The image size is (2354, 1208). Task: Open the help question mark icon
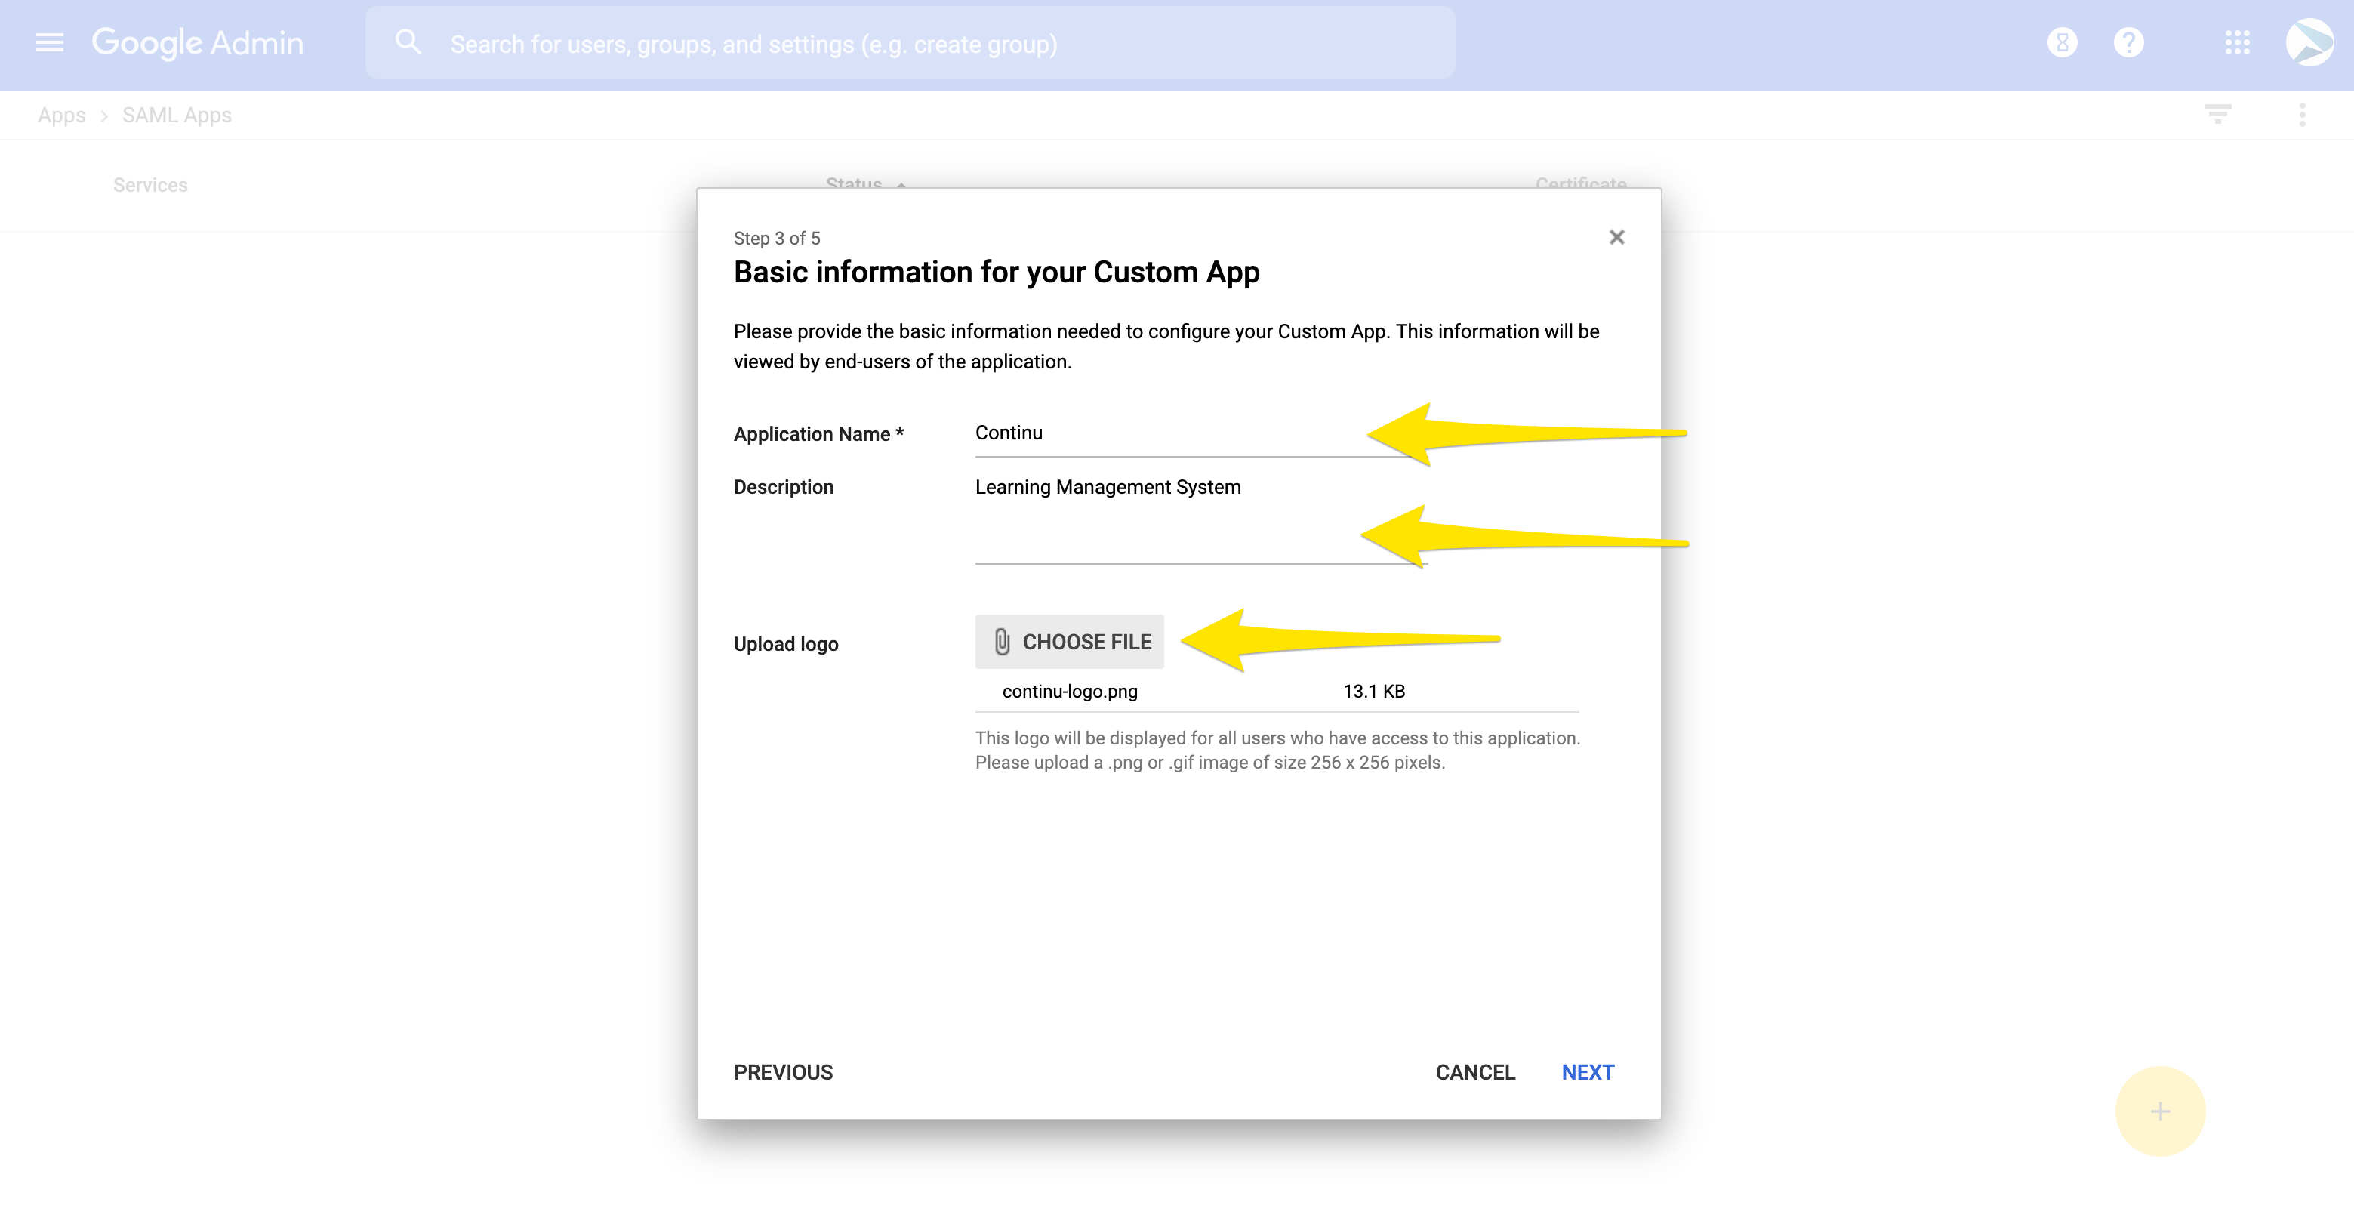(2128, 43)
